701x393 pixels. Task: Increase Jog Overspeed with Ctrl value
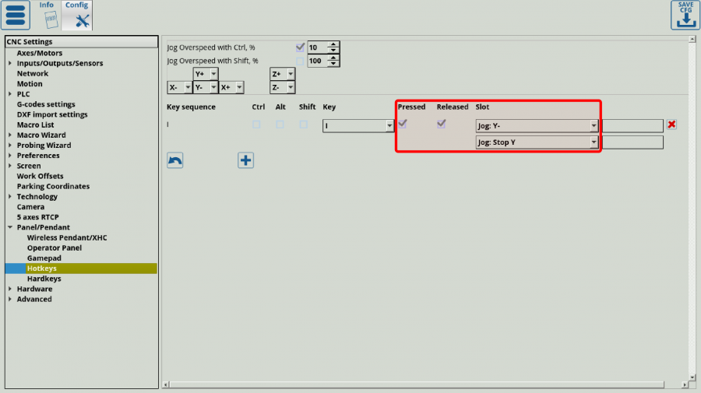tap(334, 44)
